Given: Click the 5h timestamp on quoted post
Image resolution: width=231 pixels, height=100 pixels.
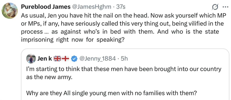Looking at the screenshot, I should pos(124,59).
